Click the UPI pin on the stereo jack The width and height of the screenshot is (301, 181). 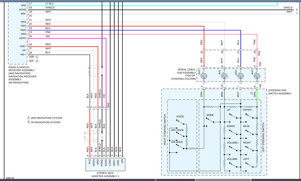click(122, 162)
